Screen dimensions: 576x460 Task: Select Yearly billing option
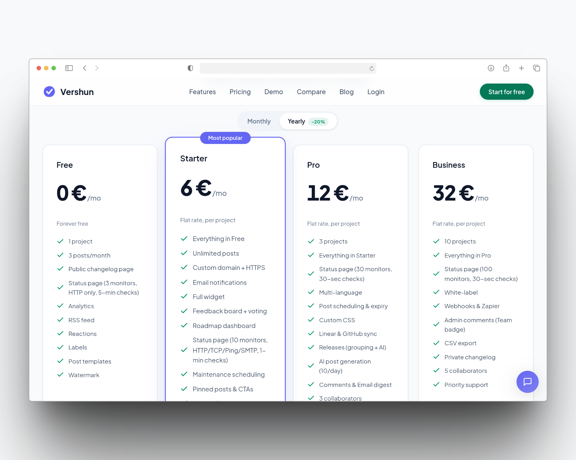[x=296, y=121]
